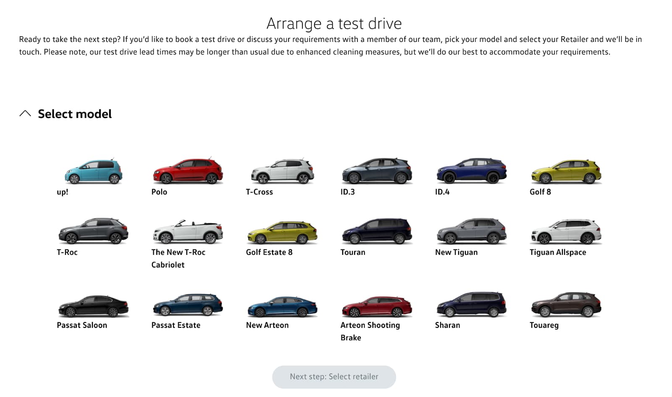Choose the Touareg model
The height and width of the screenshot is (397, 672).
point(566,304)
